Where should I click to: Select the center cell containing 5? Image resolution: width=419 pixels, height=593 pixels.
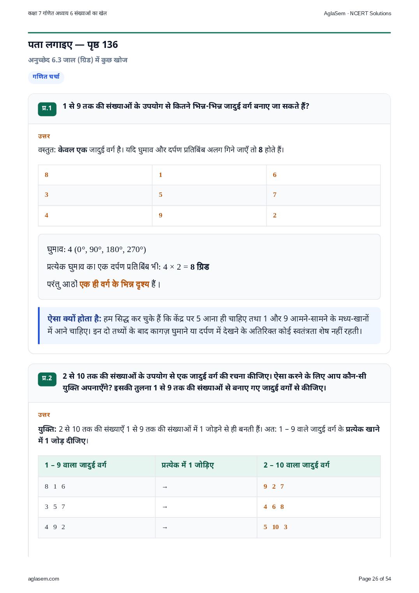click(x=209, y=195)
